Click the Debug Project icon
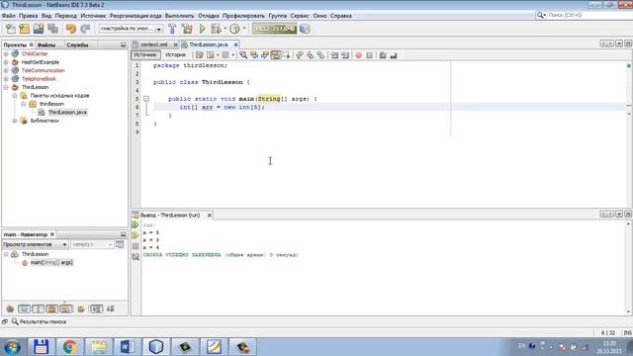The image size is (633, 356). click(216, 29)
